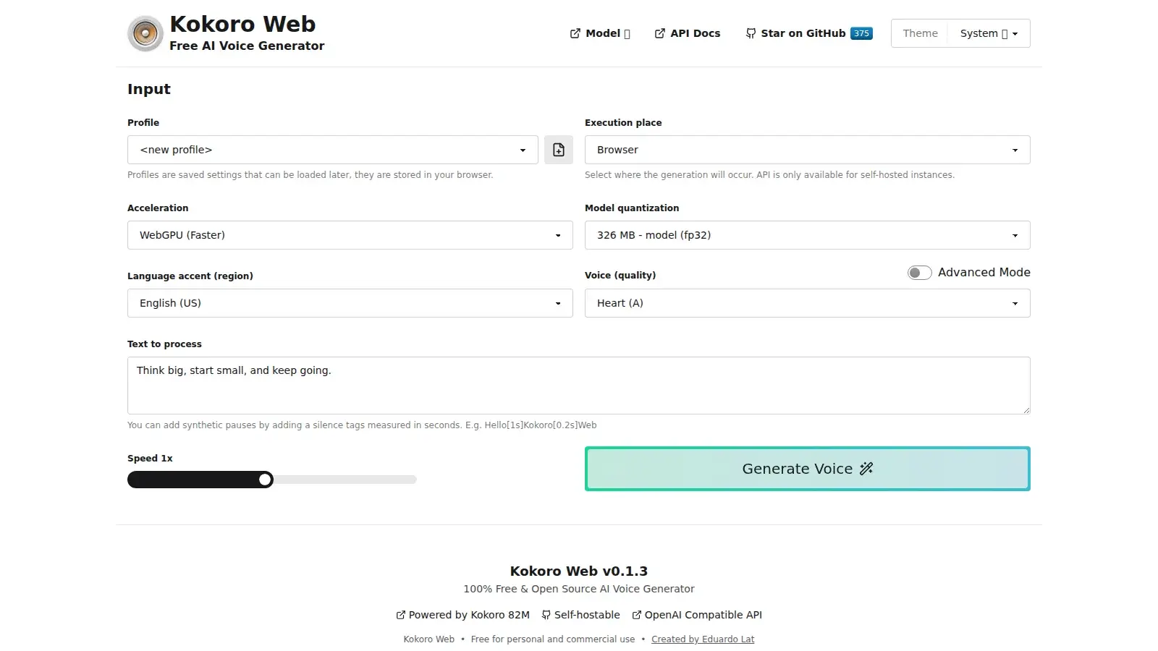
Task: Click the magic wand icon on Generate Voice
Action: [x=866, y=469]
